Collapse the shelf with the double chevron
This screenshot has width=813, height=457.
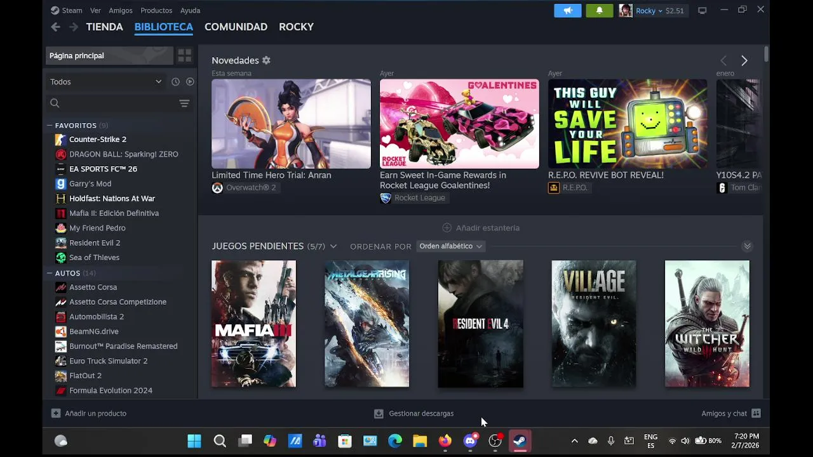pos(747,246)
